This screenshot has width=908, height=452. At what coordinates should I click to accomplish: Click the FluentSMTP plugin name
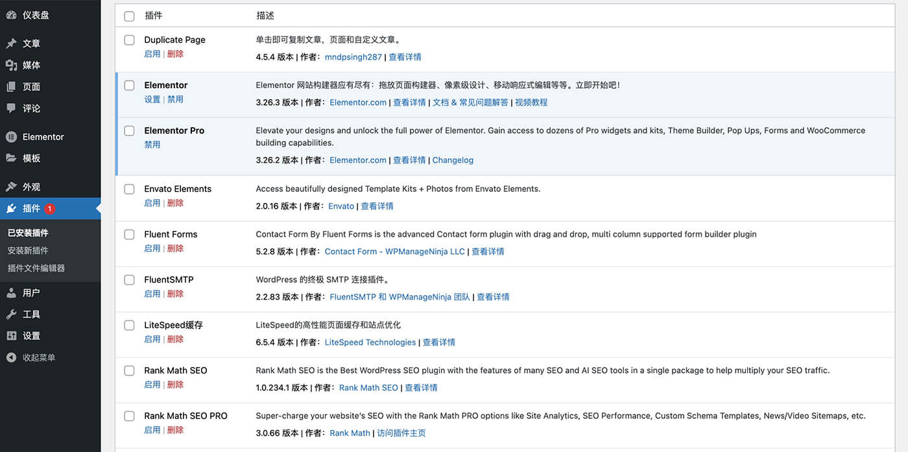click(x=169, y=280)
